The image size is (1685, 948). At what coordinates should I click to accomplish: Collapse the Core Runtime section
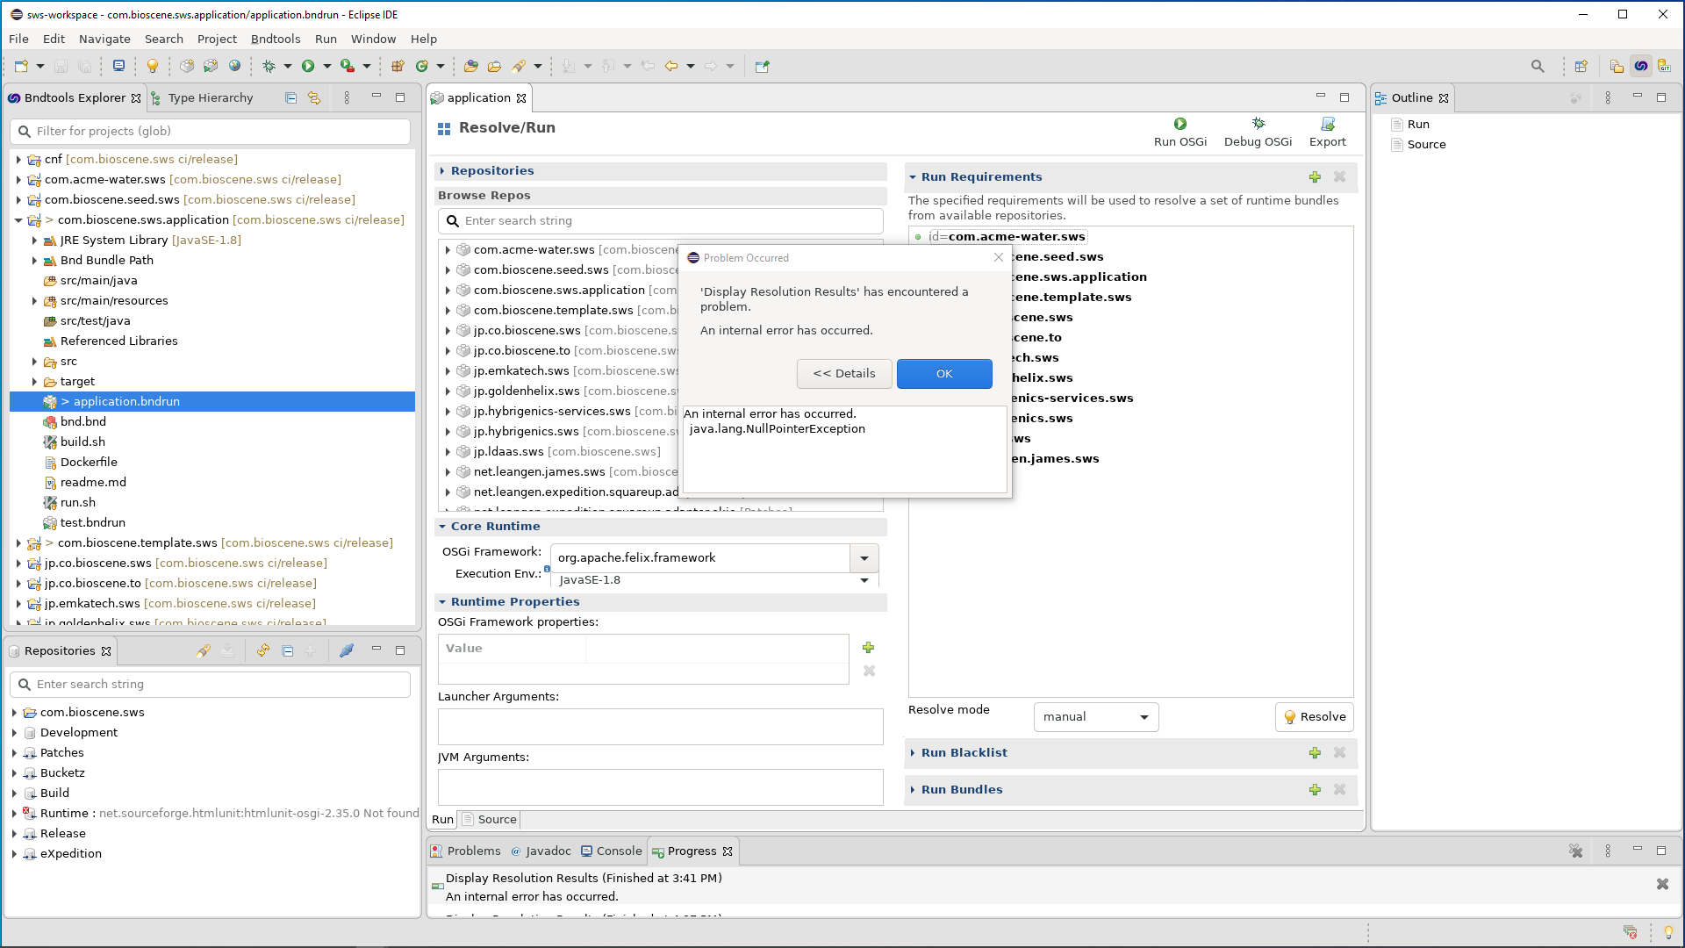(x=443, y=526)
